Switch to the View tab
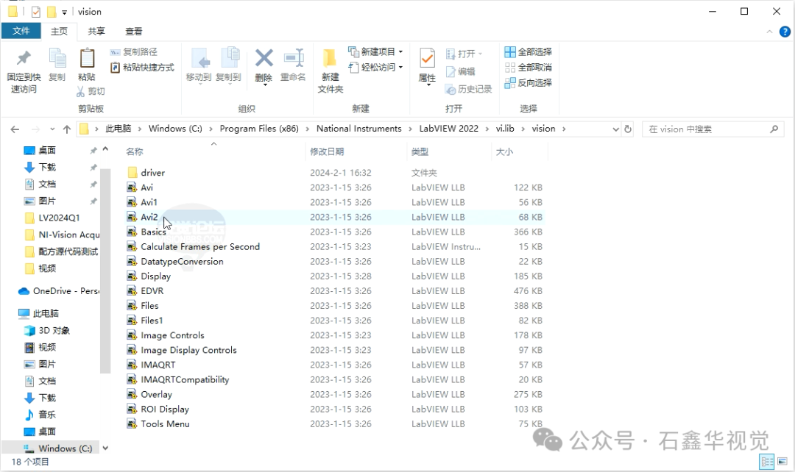 (134, 32)
